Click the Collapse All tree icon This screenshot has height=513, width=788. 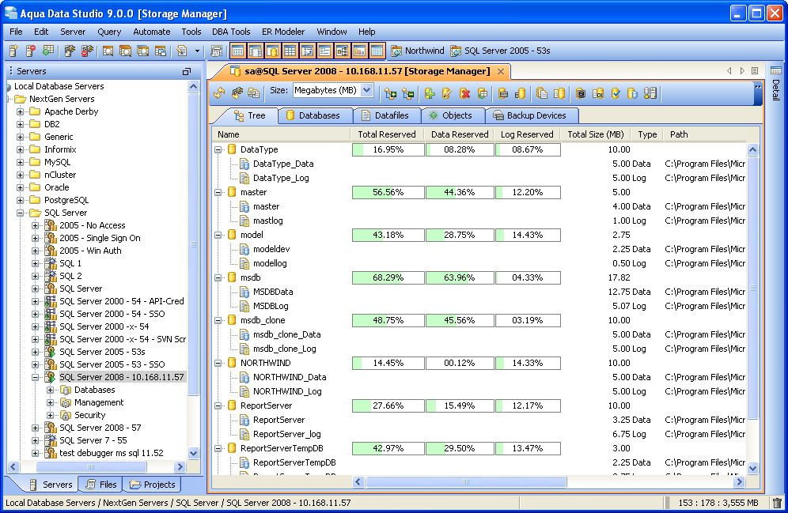coord(407,92)
